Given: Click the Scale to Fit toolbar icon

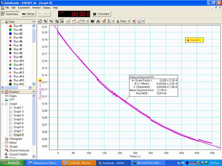Looking at the screenshot, I should pos(40,21).
